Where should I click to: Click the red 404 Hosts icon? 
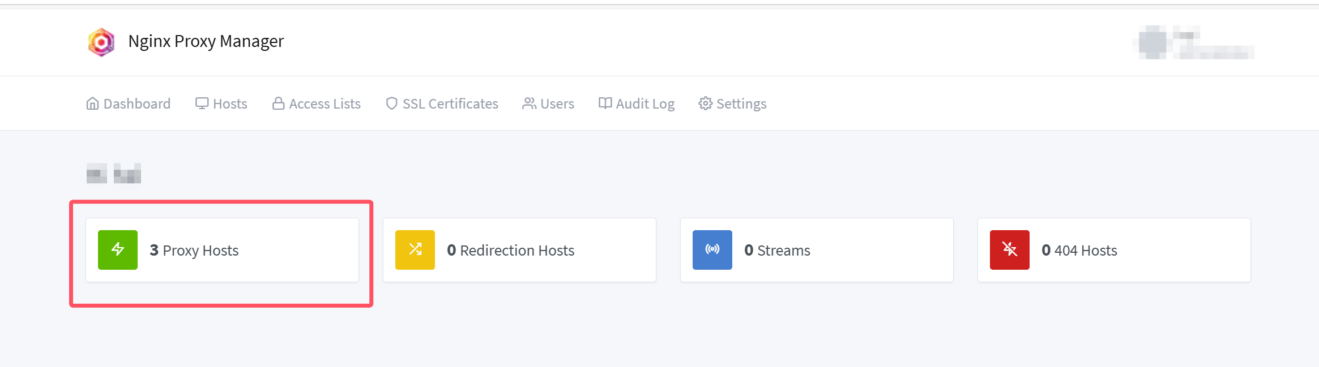(1010, 250)
